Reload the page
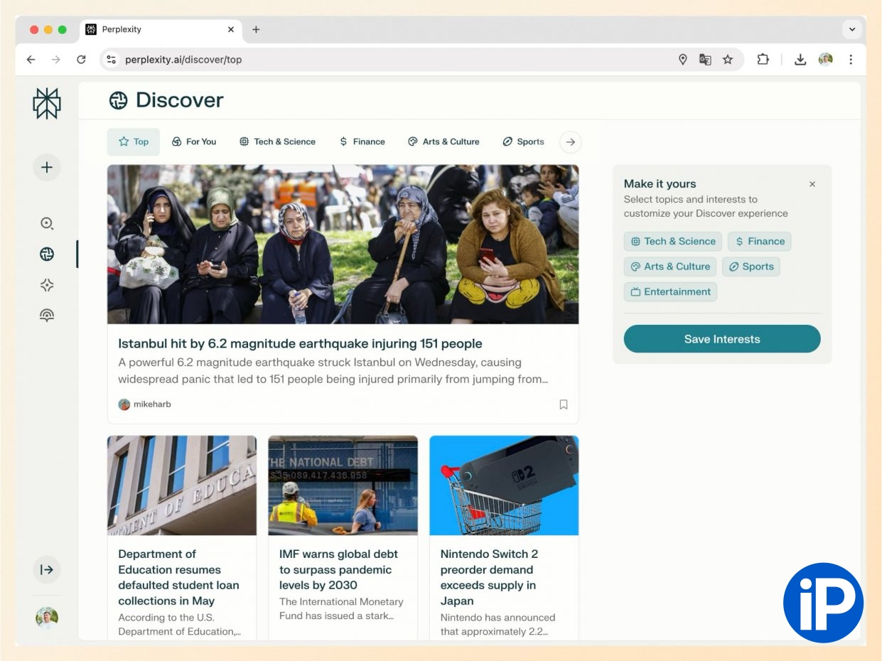 (82, 60)
